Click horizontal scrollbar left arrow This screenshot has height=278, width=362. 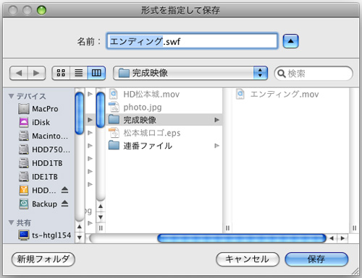(332, 238)
